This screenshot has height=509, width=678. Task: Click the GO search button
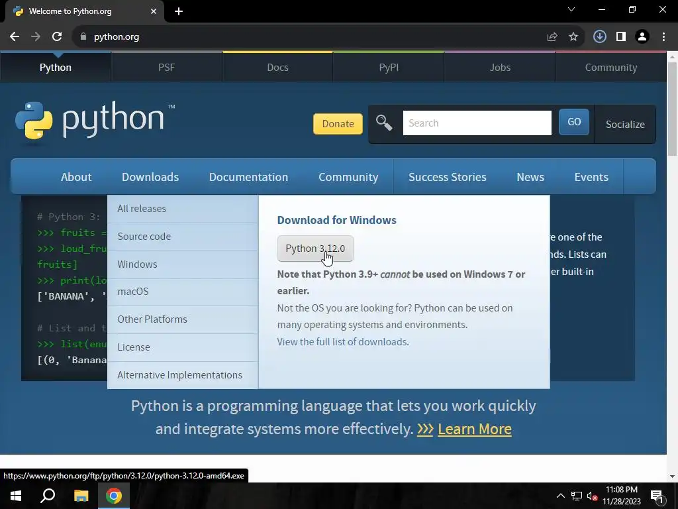tap(574, 122)
